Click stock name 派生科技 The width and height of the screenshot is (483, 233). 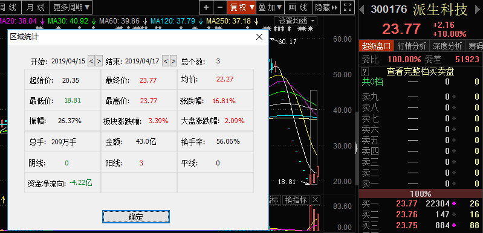pyautogui.click(x=440, y=10)
